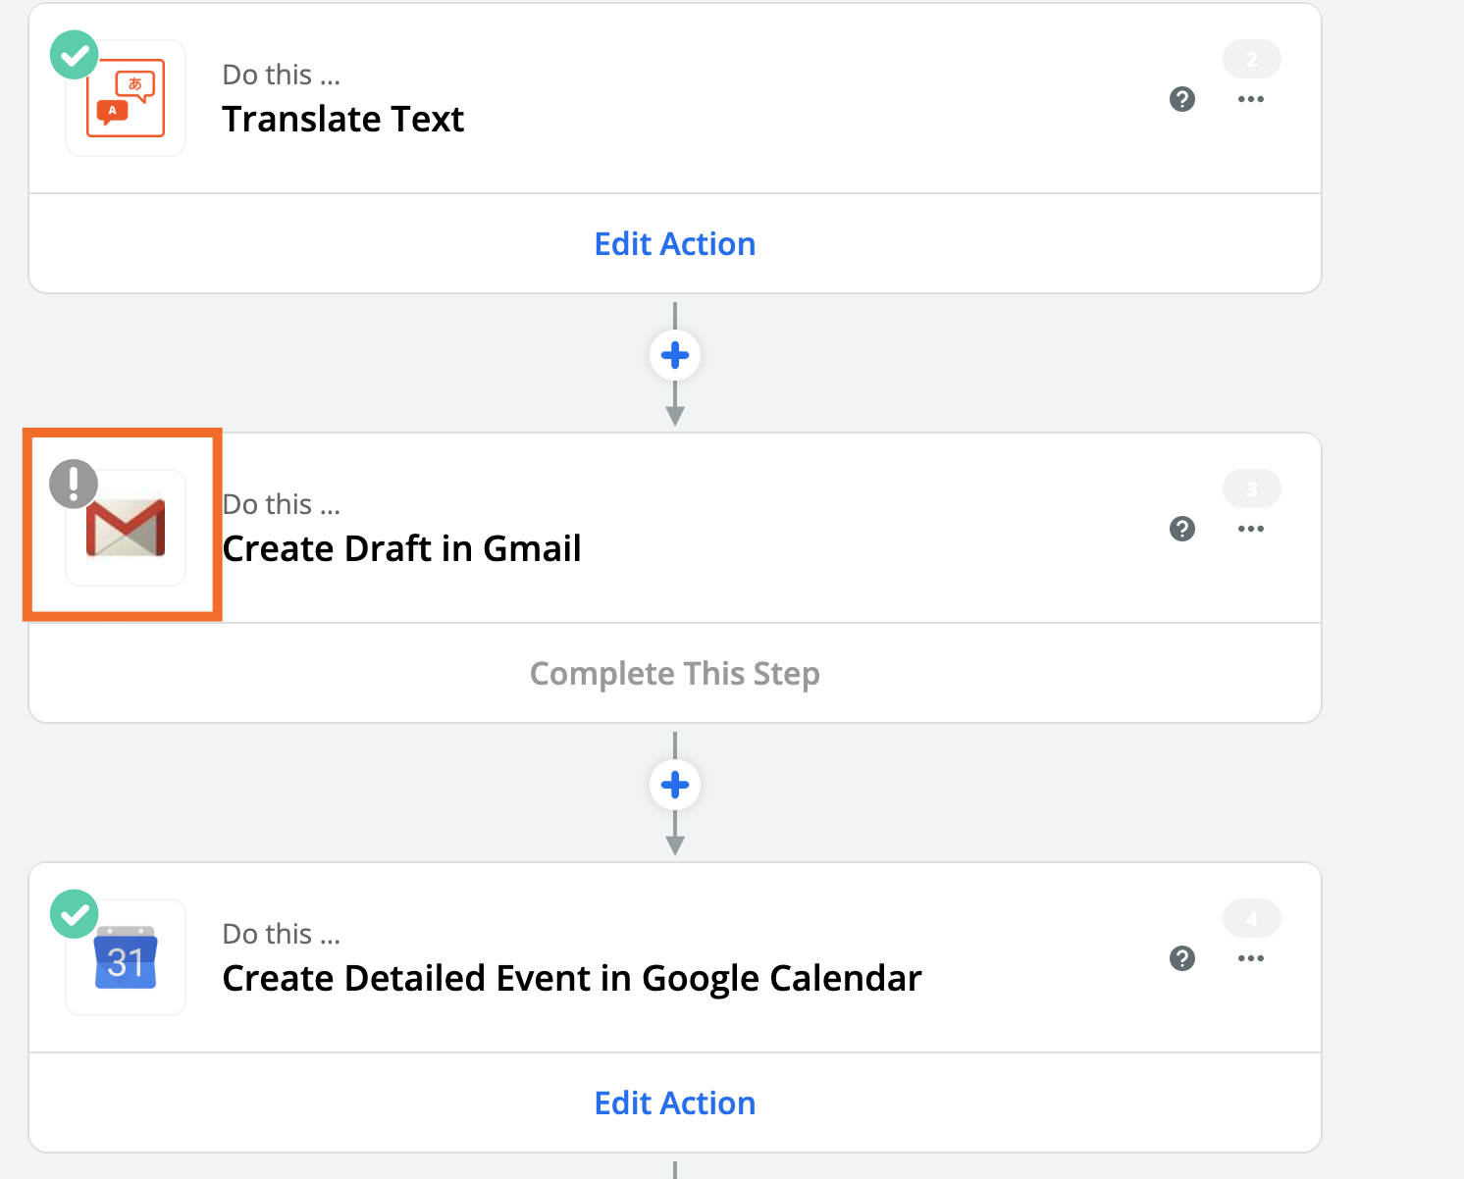The width and height of the screenshot is (1464, 1179).
Task: Open three-dot menu for Google Calendar step
Action: (1251, 958)
